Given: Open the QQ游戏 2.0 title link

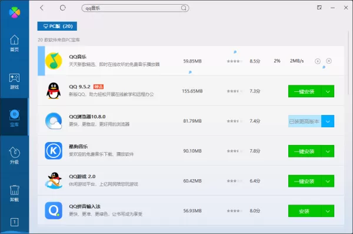Looking at the screenshot, I should pyautogui.click(x=82, y=176).
